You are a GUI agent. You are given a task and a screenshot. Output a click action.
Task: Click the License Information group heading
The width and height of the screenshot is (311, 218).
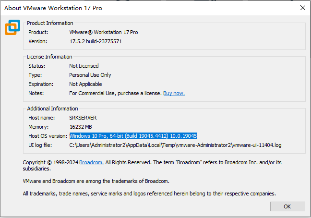[49, 57]
